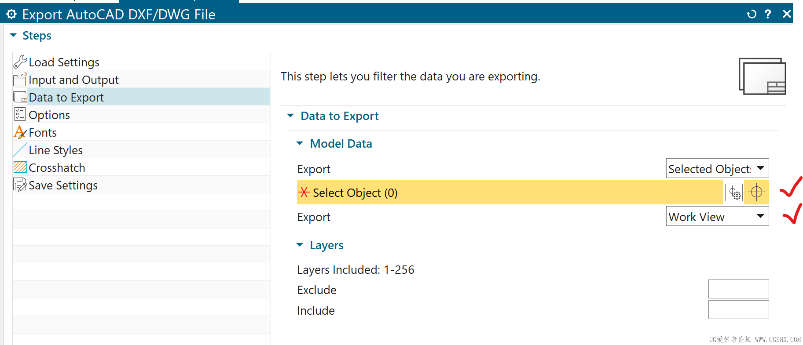The image size is (803, 345).
Task: Close the Export AutoCAD DXF/DWG dialog
Action: 787,14
